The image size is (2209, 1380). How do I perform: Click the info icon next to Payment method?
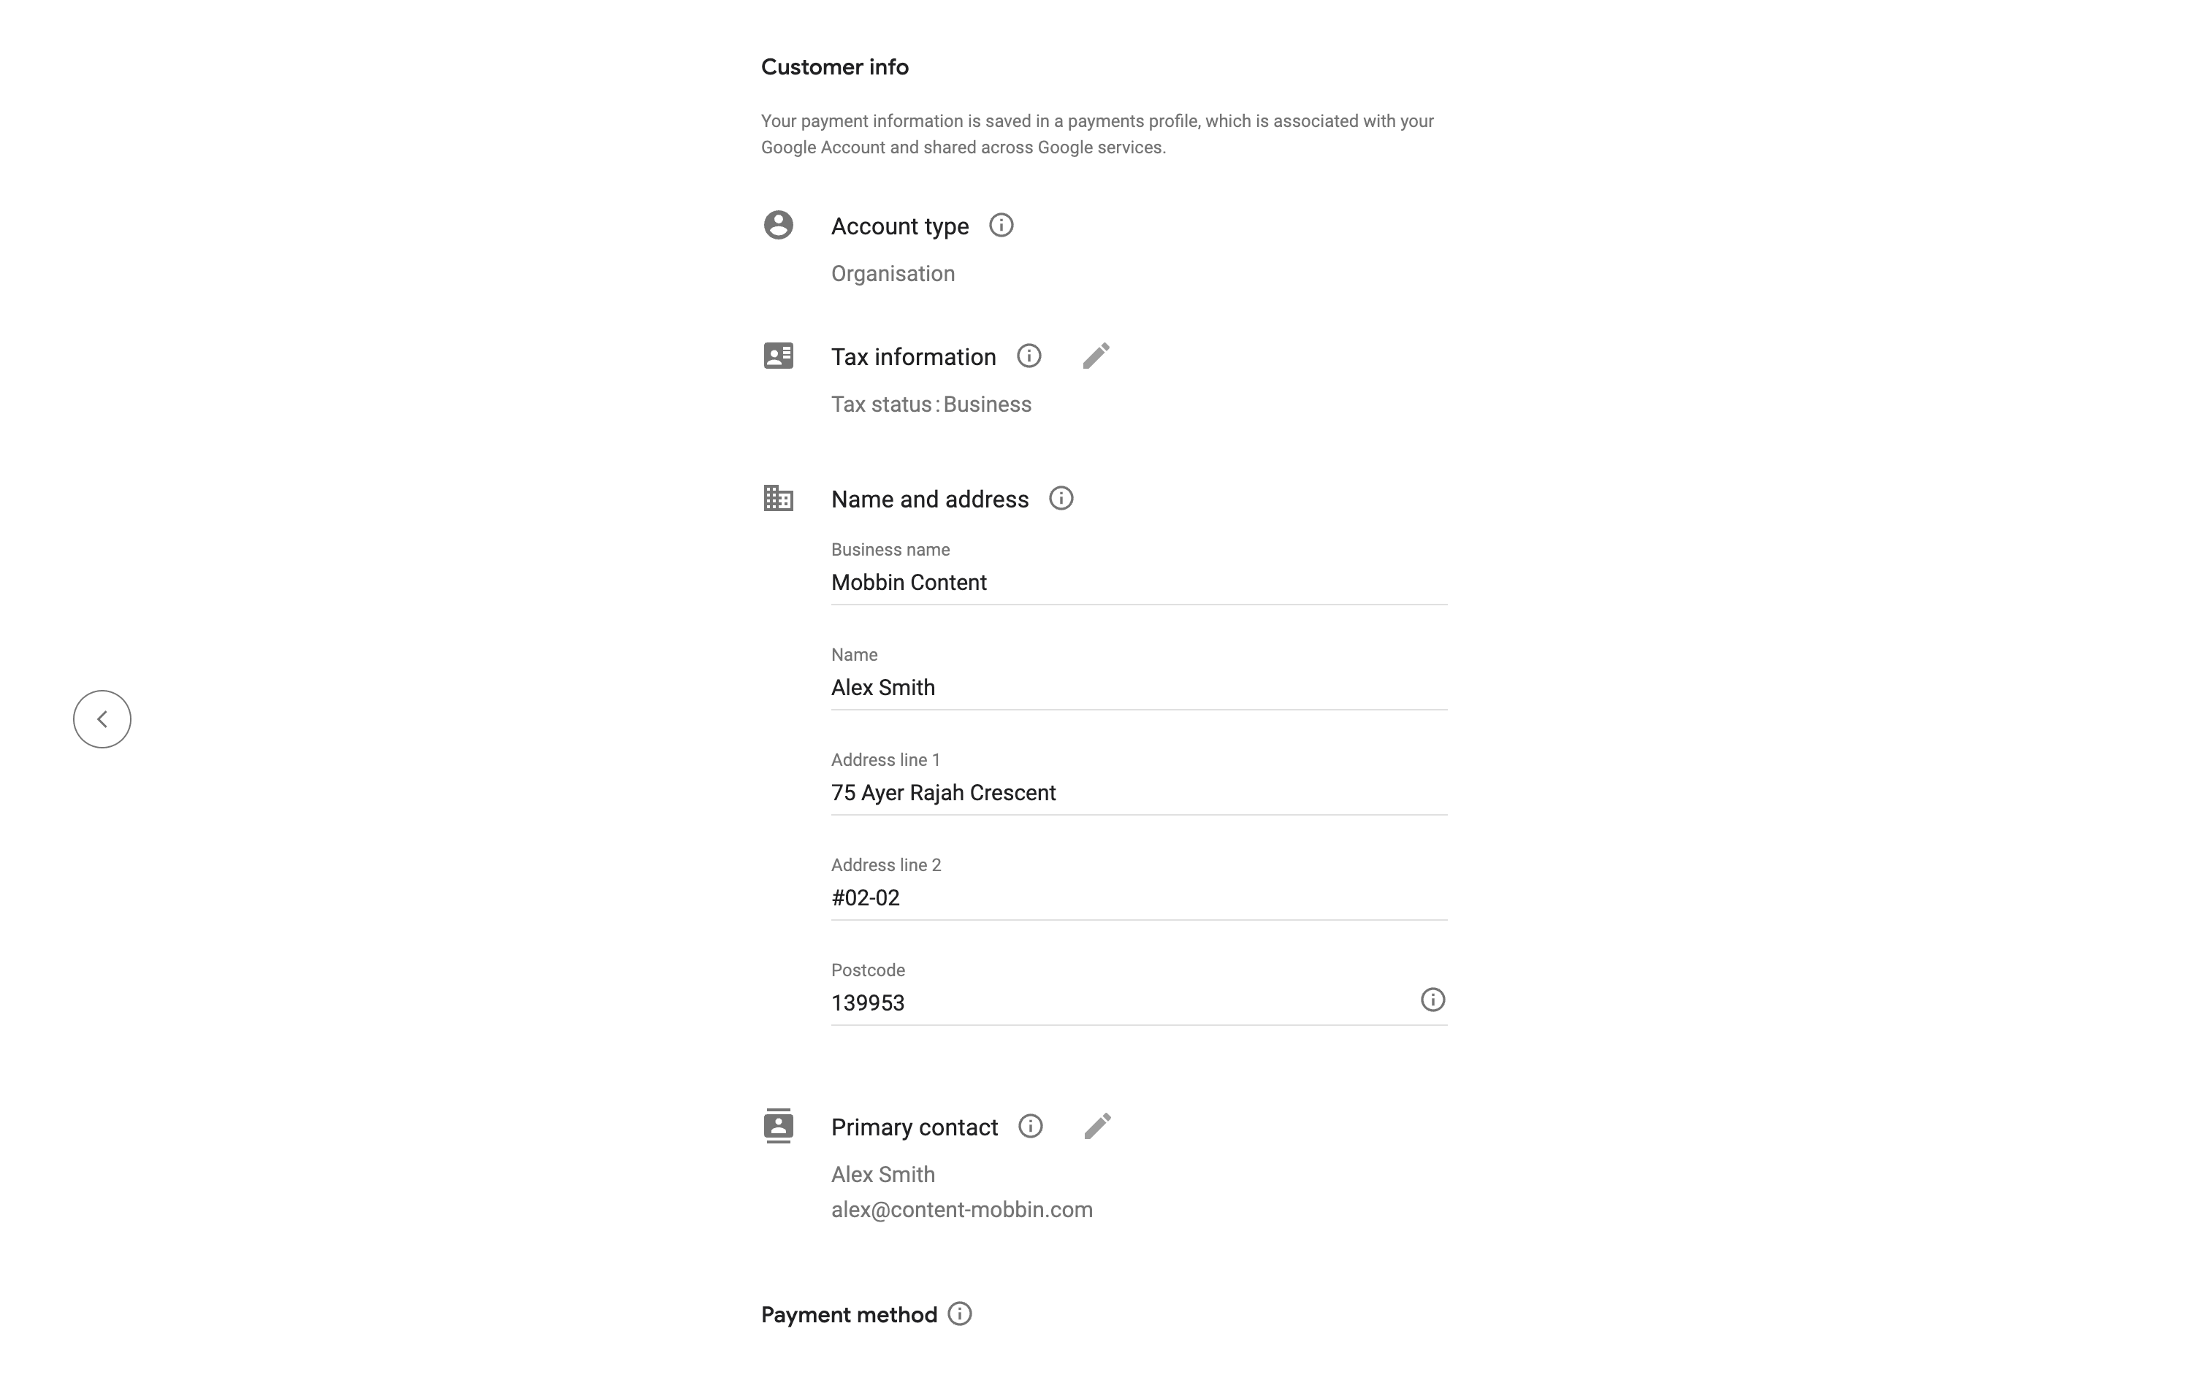[x=959, y=1314]
